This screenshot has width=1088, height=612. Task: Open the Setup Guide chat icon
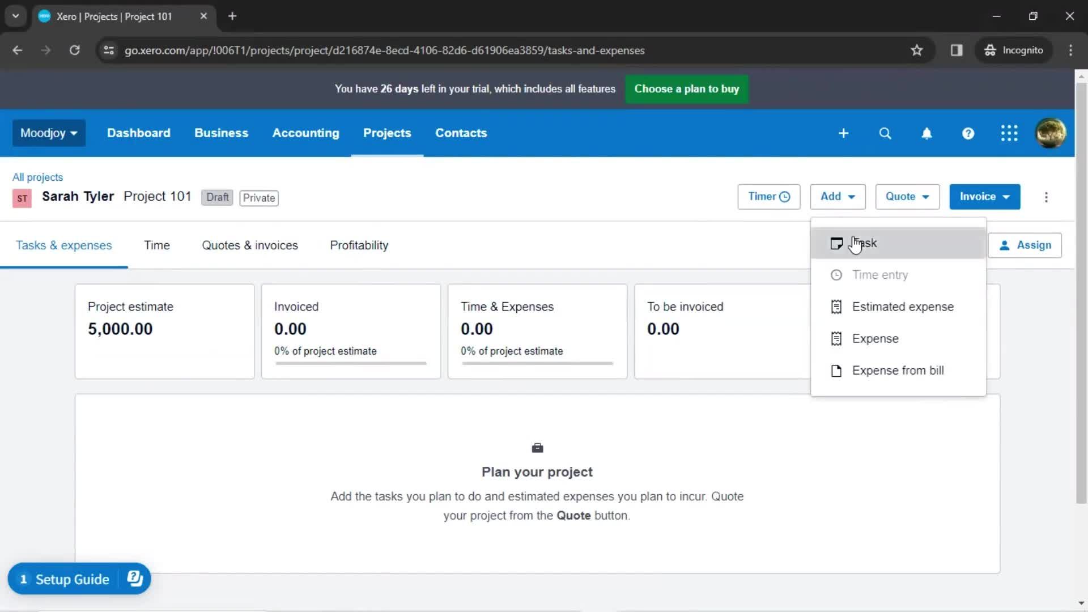point(135,579)
